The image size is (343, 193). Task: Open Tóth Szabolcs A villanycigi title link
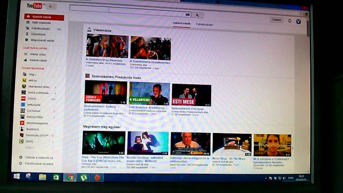146,108
